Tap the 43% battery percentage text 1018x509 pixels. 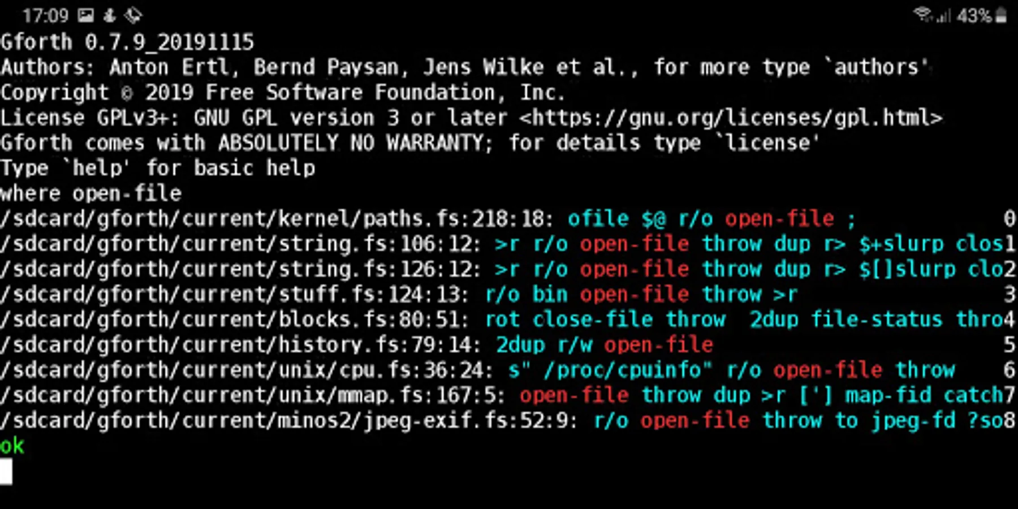click(x=974, y=15)
